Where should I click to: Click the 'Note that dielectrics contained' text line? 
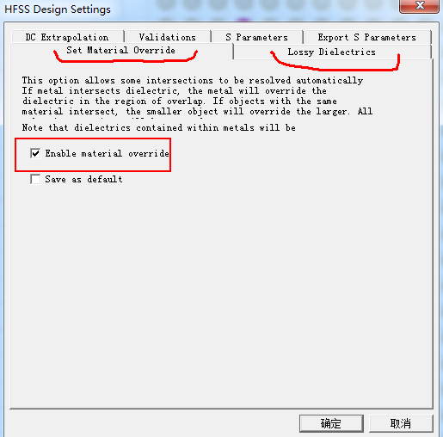(159, 127)
